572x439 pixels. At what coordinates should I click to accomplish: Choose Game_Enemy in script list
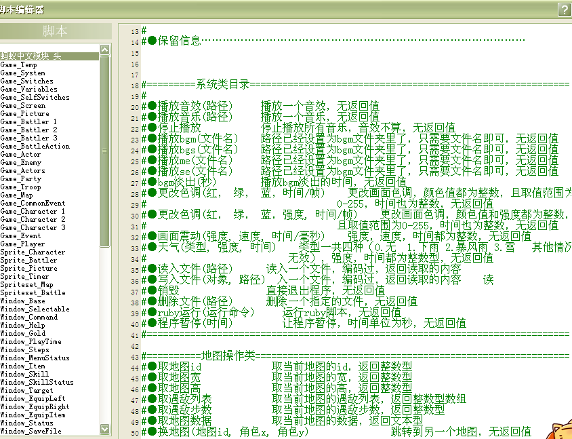click(21, 162)
